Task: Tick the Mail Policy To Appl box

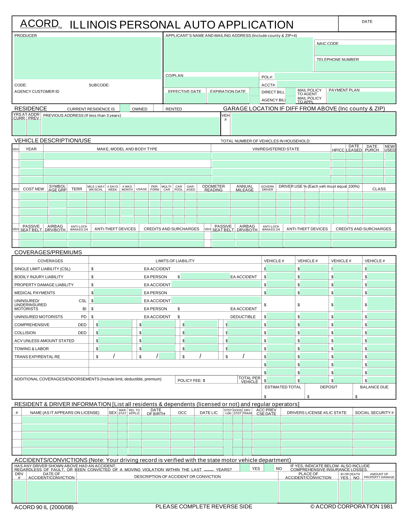Action: pos(291,100)
